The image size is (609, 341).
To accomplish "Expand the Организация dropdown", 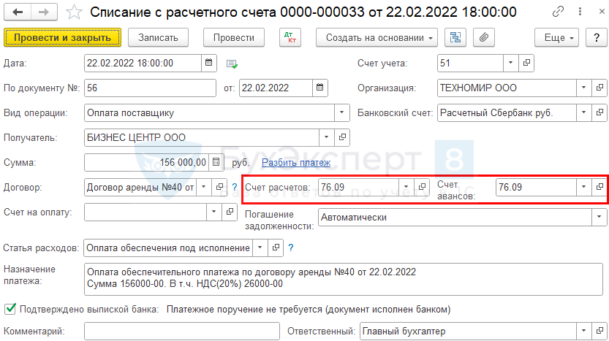I will click(583, 88).
